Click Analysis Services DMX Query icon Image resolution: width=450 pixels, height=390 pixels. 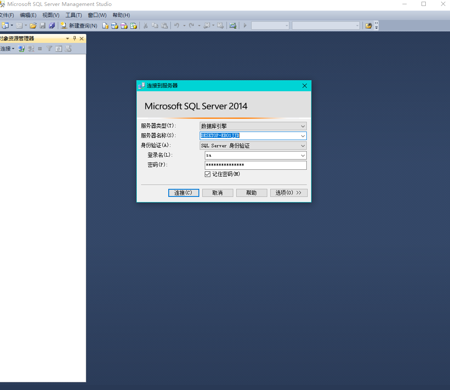124,25
